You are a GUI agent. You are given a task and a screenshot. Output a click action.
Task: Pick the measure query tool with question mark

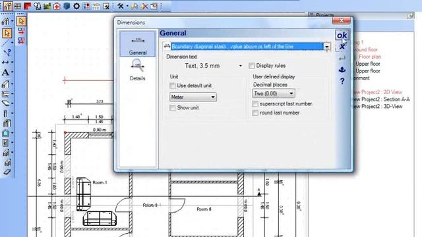coord(7,52)
